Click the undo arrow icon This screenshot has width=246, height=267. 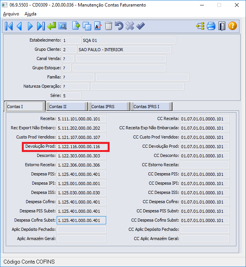click(119, 26)
